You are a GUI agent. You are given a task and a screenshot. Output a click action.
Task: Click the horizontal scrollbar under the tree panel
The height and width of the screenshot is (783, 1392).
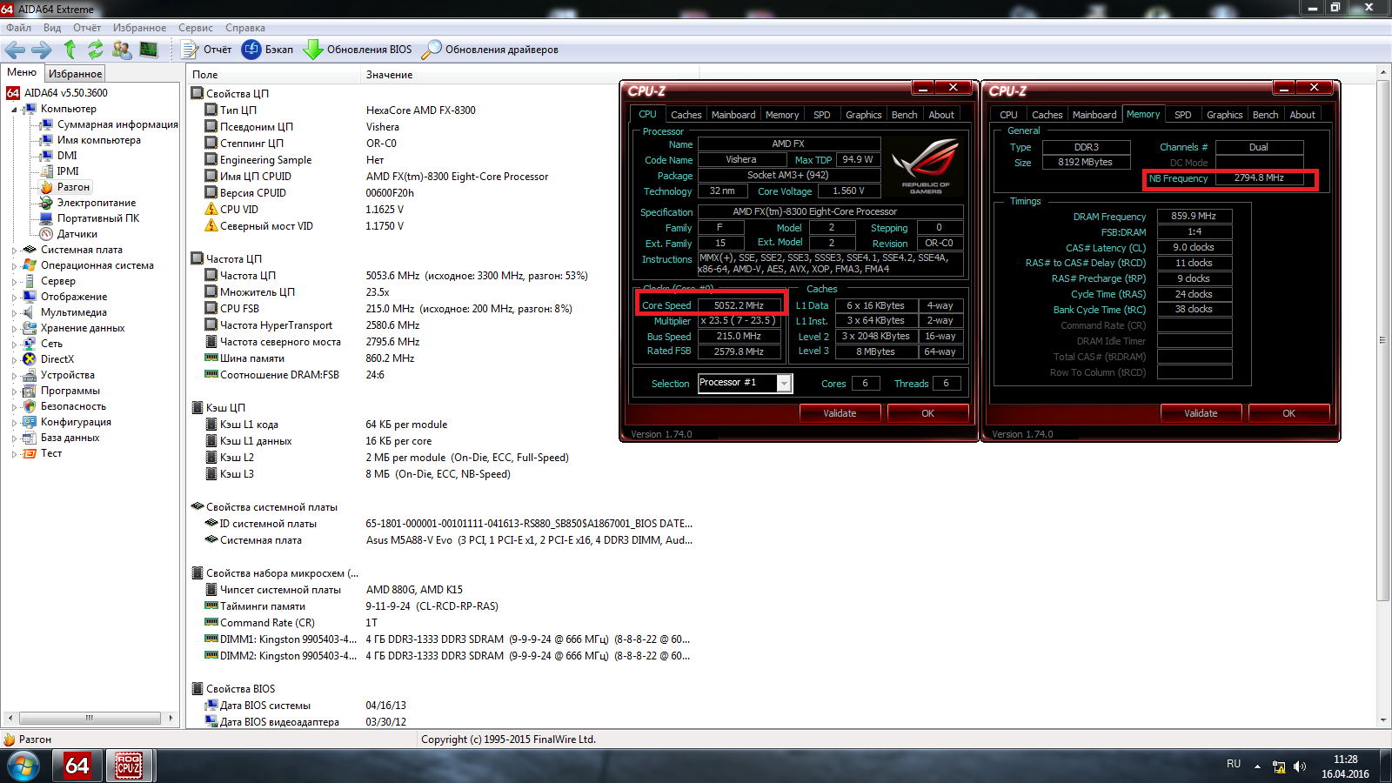click(x=90, y=719)
